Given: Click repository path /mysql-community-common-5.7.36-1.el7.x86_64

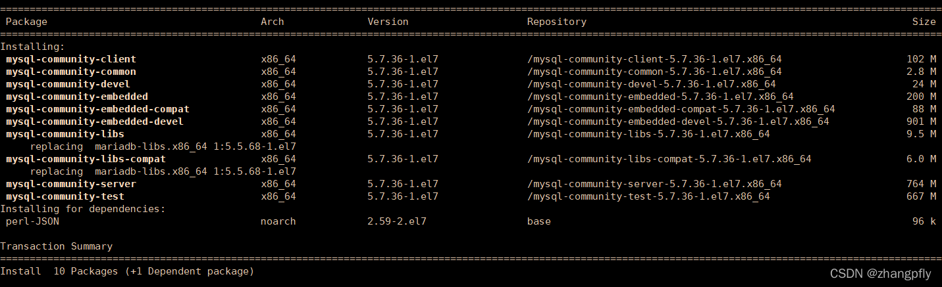Looking at the screenshot, I should pyautogui.click(x=654, y=72).
